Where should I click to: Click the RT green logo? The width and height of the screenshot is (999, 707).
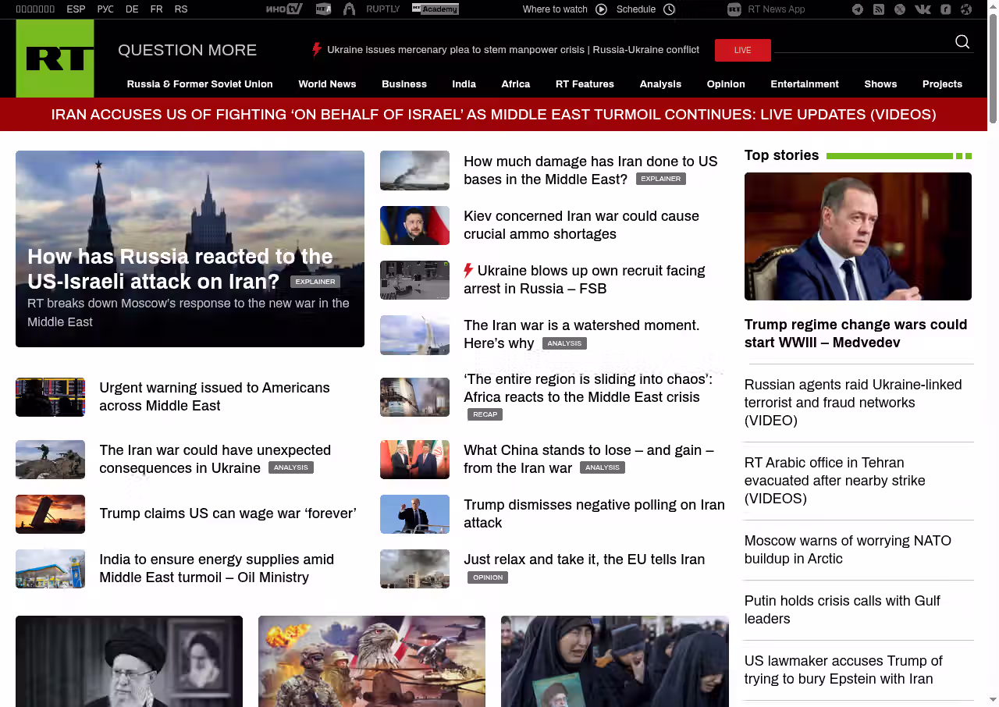point(55,59)
